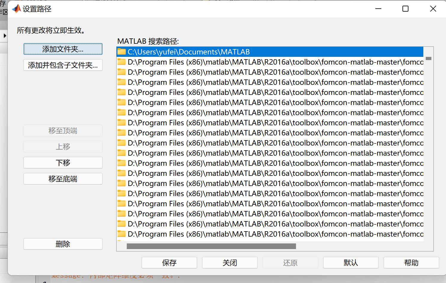
Task: Choose 添加并包含子文件夹... to add with subfolders
Action: [63, 65]
